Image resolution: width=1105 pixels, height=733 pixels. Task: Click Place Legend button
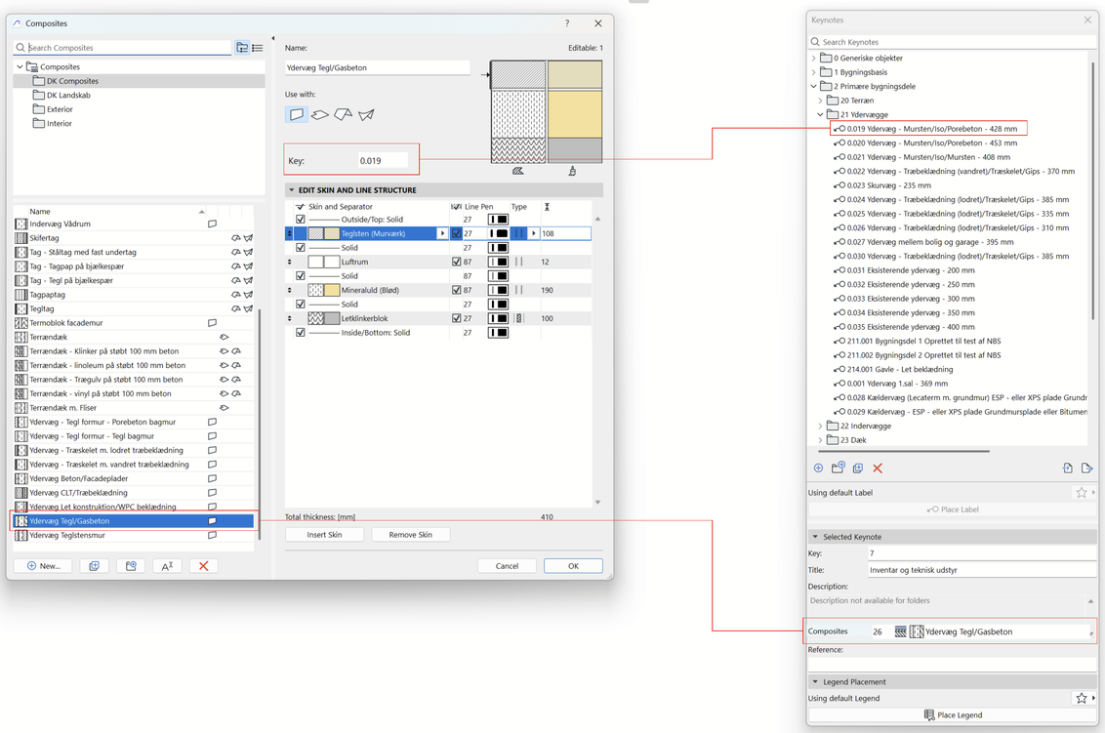pos(953,714)
